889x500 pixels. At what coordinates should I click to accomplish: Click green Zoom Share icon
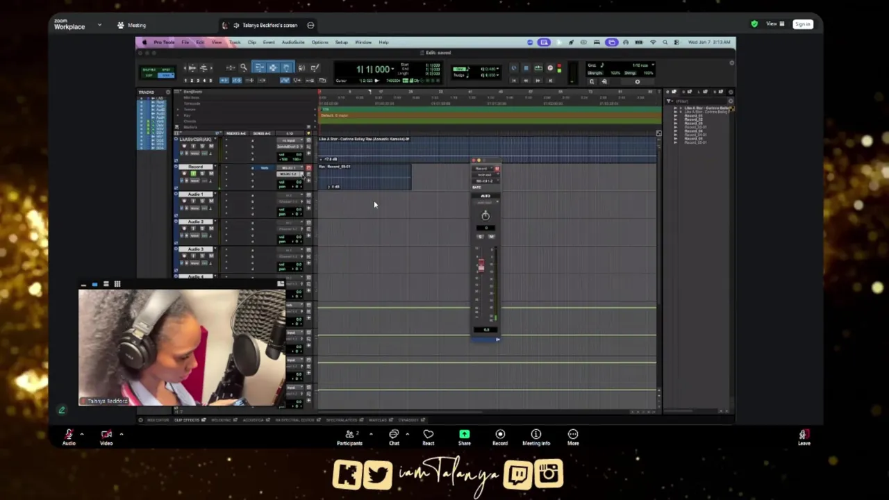464,435
